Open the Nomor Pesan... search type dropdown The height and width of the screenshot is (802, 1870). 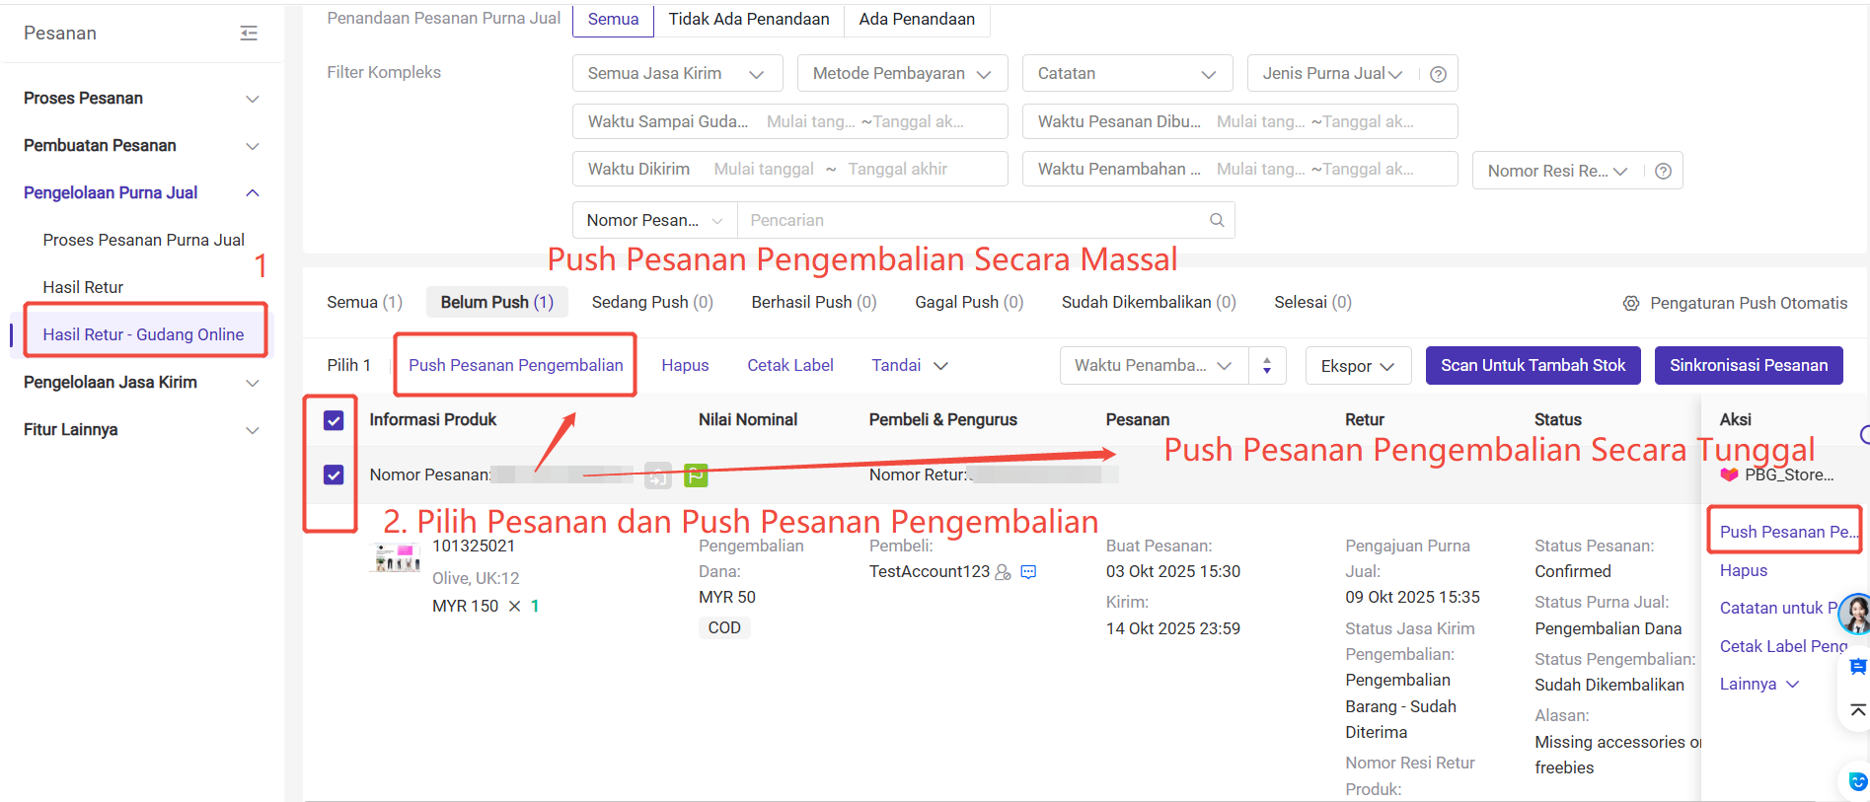[655, 220]
